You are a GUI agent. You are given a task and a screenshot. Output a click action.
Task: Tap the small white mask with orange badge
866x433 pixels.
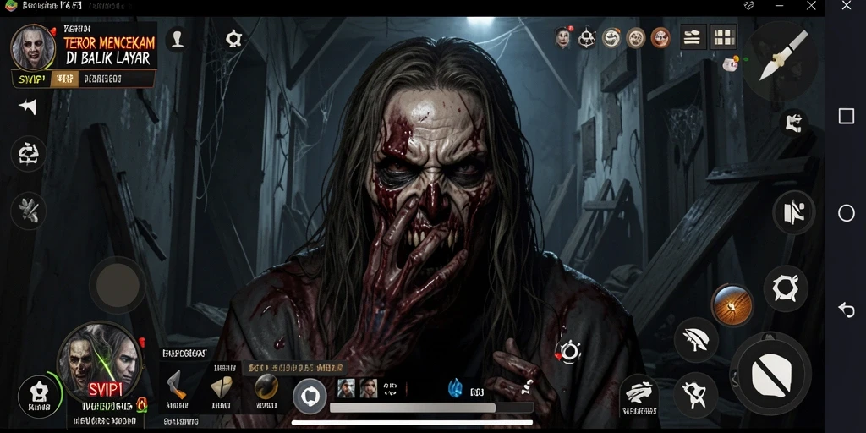731,63
